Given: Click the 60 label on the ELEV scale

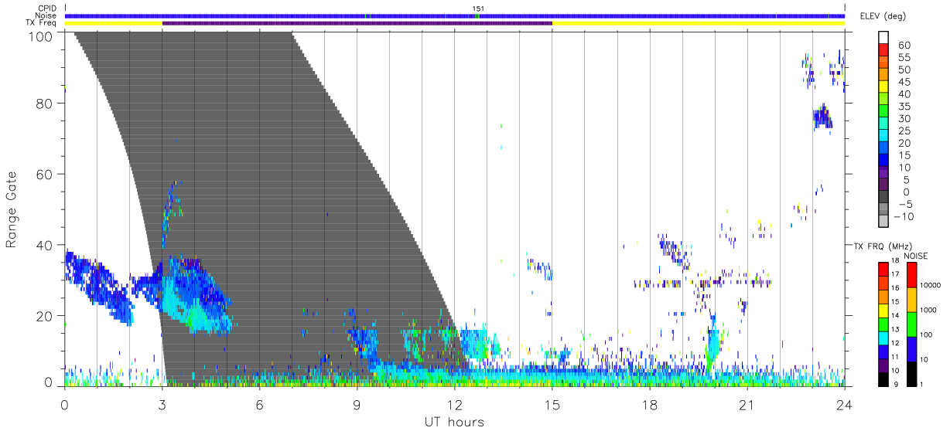Looking at the screenshot, I should pyautogui.click(x=904, y=46).
